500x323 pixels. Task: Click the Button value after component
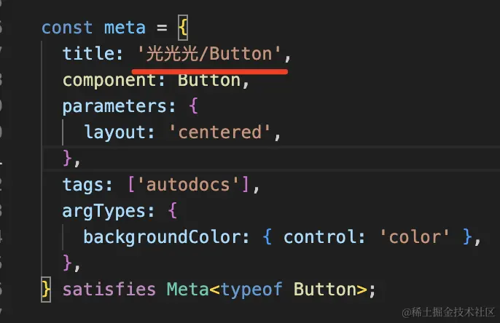tap(209, 80)
